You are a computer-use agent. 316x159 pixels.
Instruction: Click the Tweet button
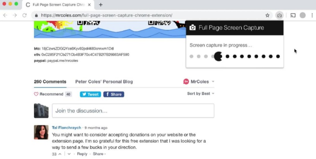(x=90, y=94)
